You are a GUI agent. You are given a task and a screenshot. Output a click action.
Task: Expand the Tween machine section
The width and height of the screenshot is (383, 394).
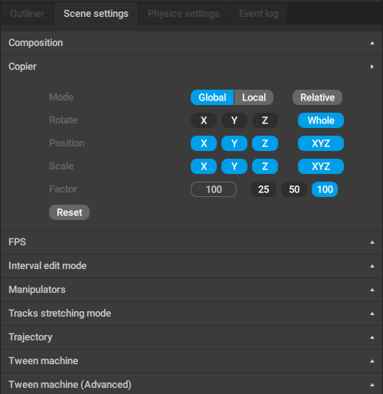pos(191,361)
